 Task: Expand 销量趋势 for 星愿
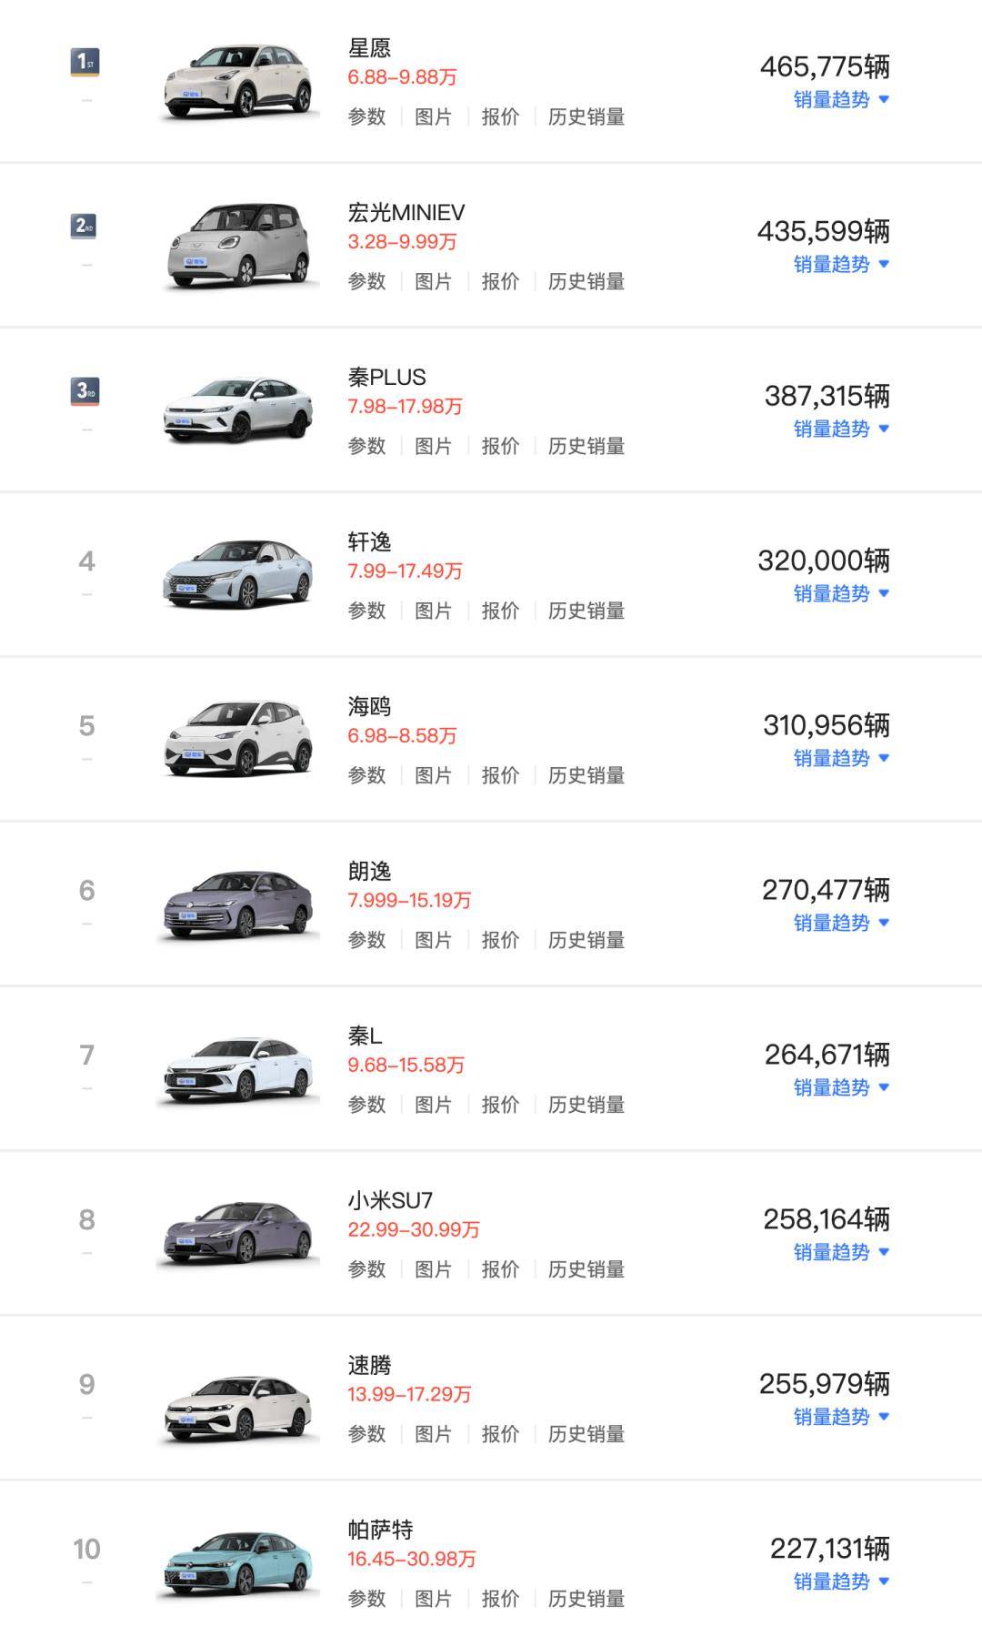(x=841, y=100)
